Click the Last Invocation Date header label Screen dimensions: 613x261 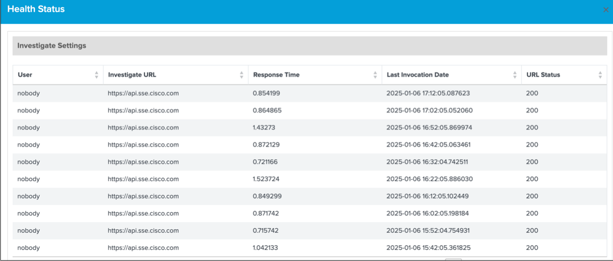point(418,75)
